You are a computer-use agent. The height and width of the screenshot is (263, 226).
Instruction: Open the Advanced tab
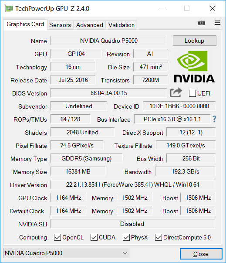pyautogui.click(x=90, y=25)
